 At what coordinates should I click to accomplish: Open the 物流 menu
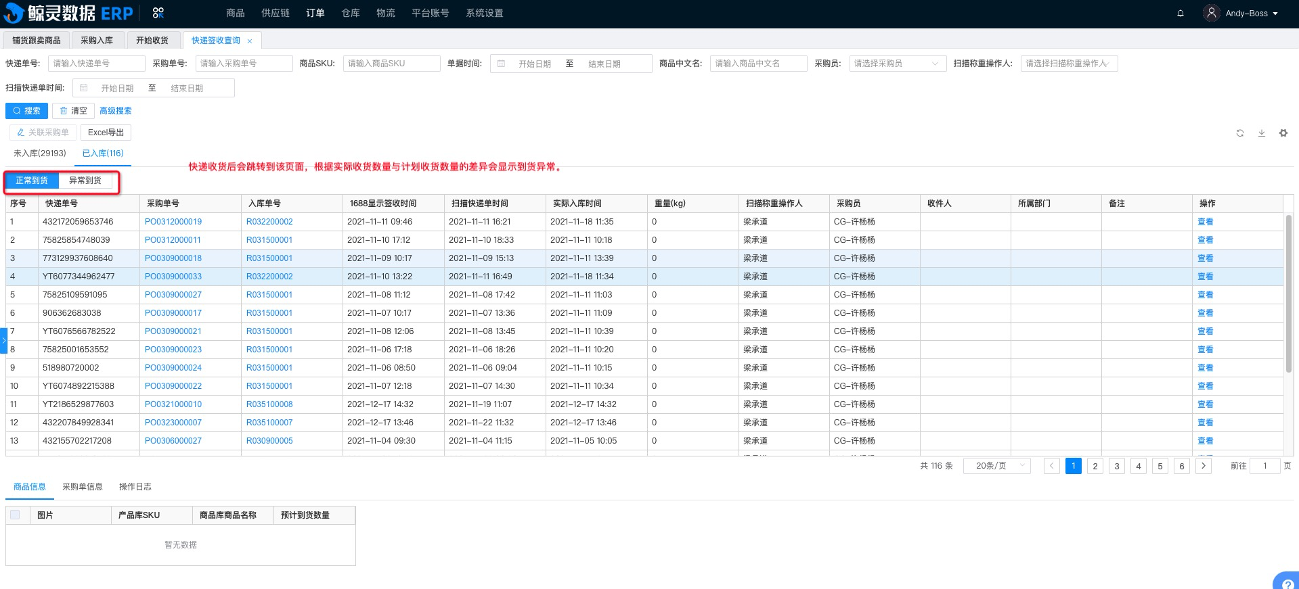(386, 13)
